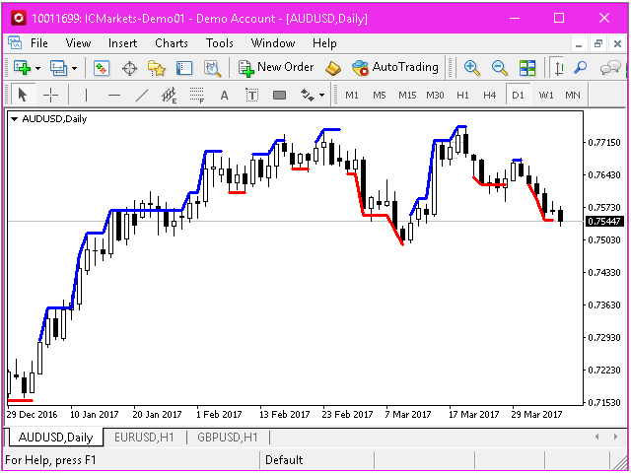Click the Zoom In magnifier icon

[x=472, y=68]
